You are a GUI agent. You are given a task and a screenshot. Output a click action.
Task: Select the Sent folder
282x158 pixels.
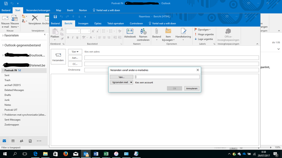(x=7, y=75)
